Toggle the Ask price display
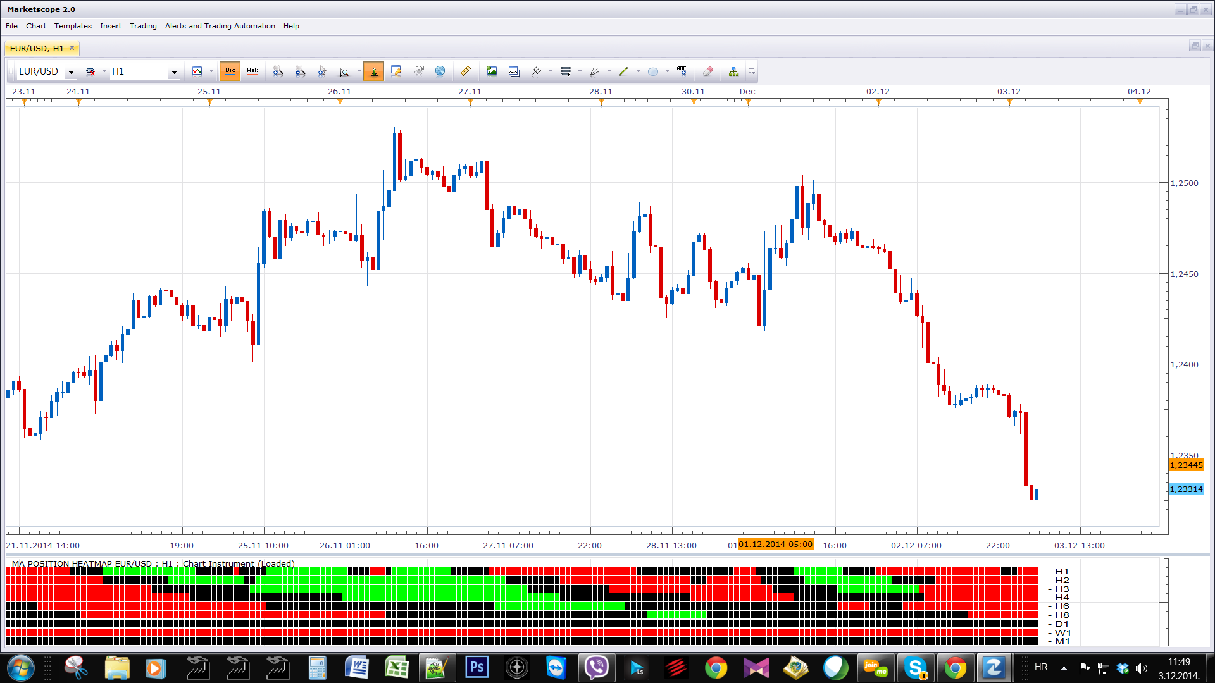This screenshot has width=1215, height=683. (252, 71)
